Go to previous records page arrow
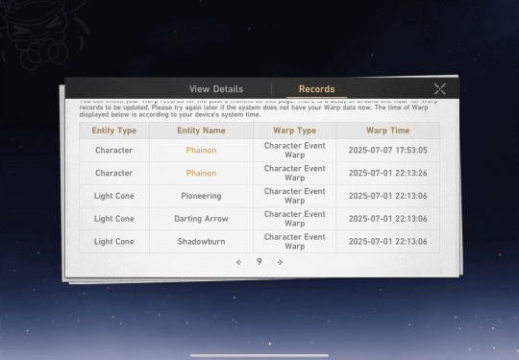The image size is (519, 360). [238, 262]
